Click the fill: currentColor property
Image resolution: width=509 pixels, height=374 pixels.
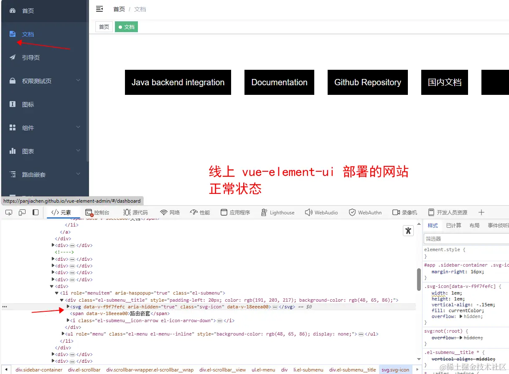[x=458, y=310]
